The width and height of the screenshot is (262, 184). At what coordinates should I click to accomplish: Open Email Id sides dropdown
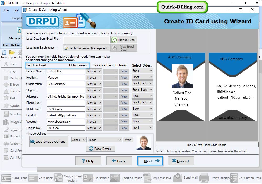[x=142, y=115]
